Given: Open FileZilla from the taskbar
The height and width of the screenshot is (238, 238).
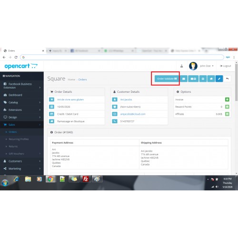Looking at the screenshot, I should tap(86, 179).
